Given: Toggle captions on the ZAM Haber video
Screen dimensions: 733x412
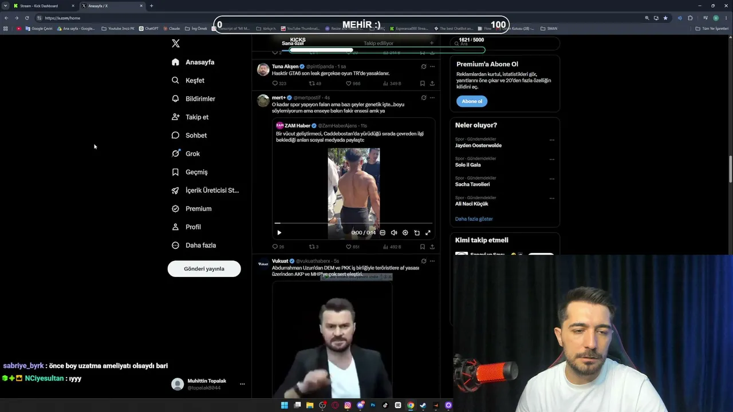Looking at the screenshot, I should [383, 233].
